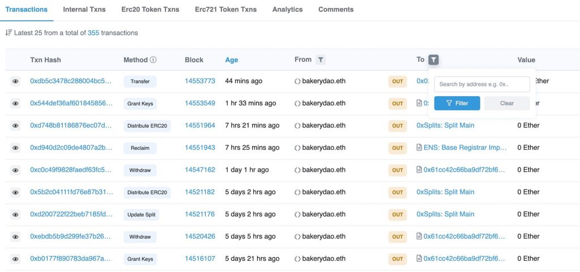Click '0 Ether' value in block 14551943 row
580x272 pixels.
pyautogui.click(x=528, y=148)
